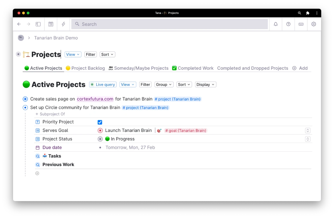Open the Active Projects Sort dropdown

184,84
